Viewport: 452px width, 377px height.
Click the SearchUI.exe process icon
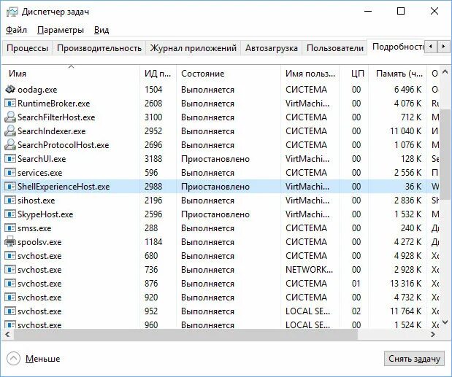pyautogui.click(x=10, y=159)
